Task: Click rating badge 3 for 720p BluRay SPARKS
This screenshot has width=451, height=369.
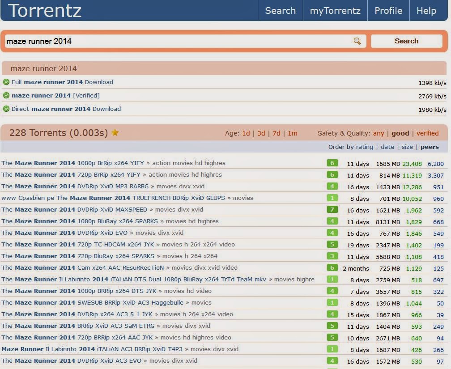Action: (x=332, y=256)
